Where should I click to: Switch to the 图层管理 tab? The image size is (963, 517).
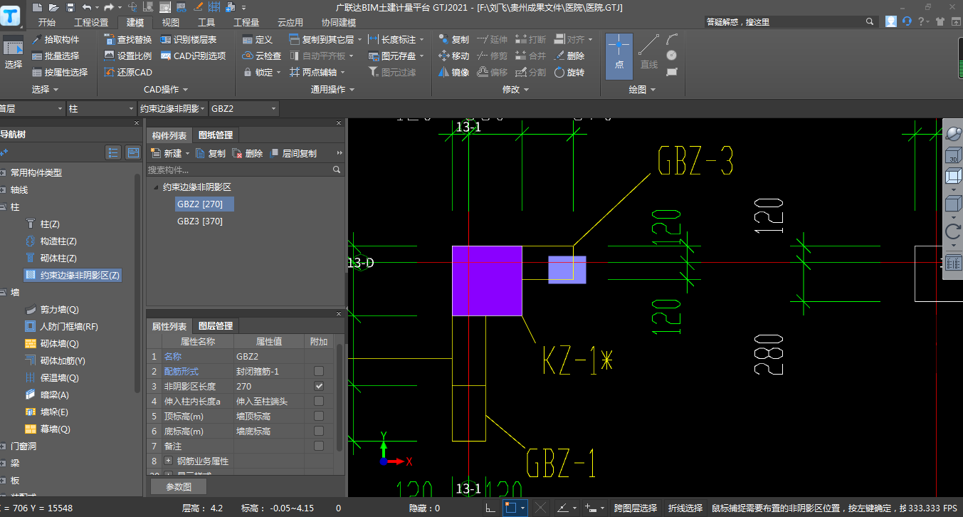[215, 325]
